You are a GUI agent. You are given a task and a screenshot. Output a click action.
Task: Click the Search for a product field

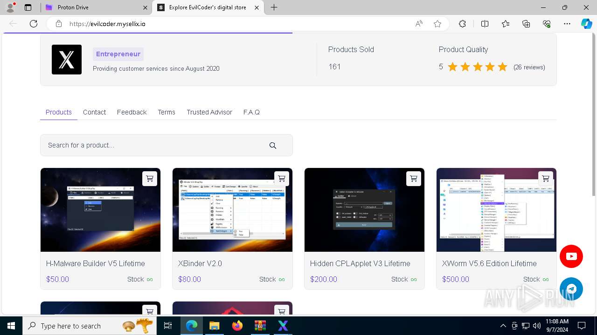point(167,145)
